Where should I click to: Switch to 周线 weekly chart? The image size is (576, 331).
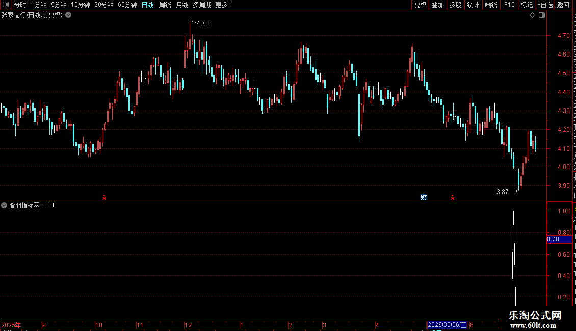click(165, 5)
